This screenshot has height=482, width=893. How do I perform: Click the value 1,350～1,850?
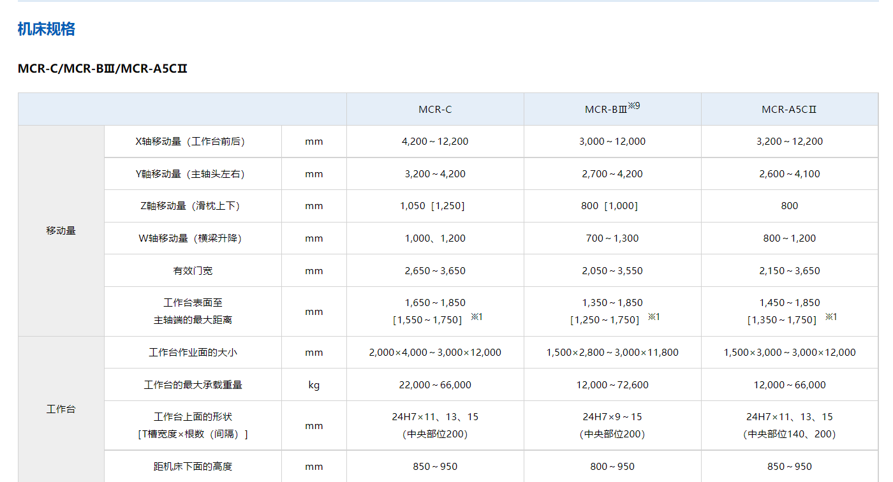[x=612, y=302]
